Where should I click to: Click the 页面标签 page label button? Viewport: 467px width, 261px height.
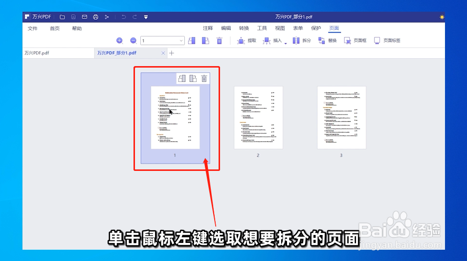click(387, 41)
